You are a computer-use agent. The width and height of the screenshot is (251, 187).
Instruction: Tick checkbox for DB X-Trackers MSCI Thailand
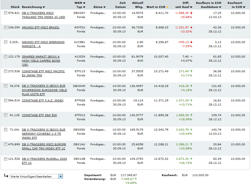(6, 13)
